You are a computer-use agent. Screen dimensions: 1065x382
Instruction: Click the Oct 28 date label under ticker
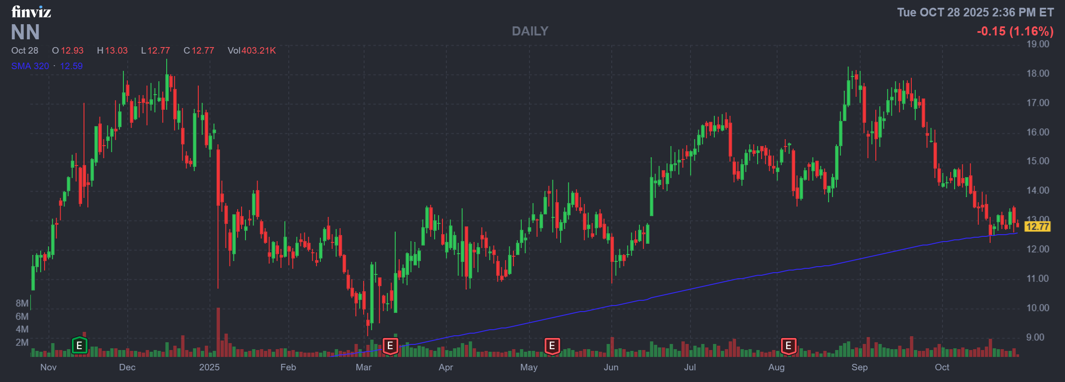click(x=25, y=51)
